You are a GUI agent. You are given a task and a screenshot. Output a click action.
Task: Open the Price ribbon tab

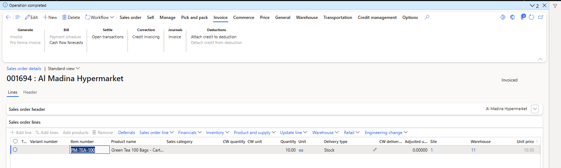(265, 17)
